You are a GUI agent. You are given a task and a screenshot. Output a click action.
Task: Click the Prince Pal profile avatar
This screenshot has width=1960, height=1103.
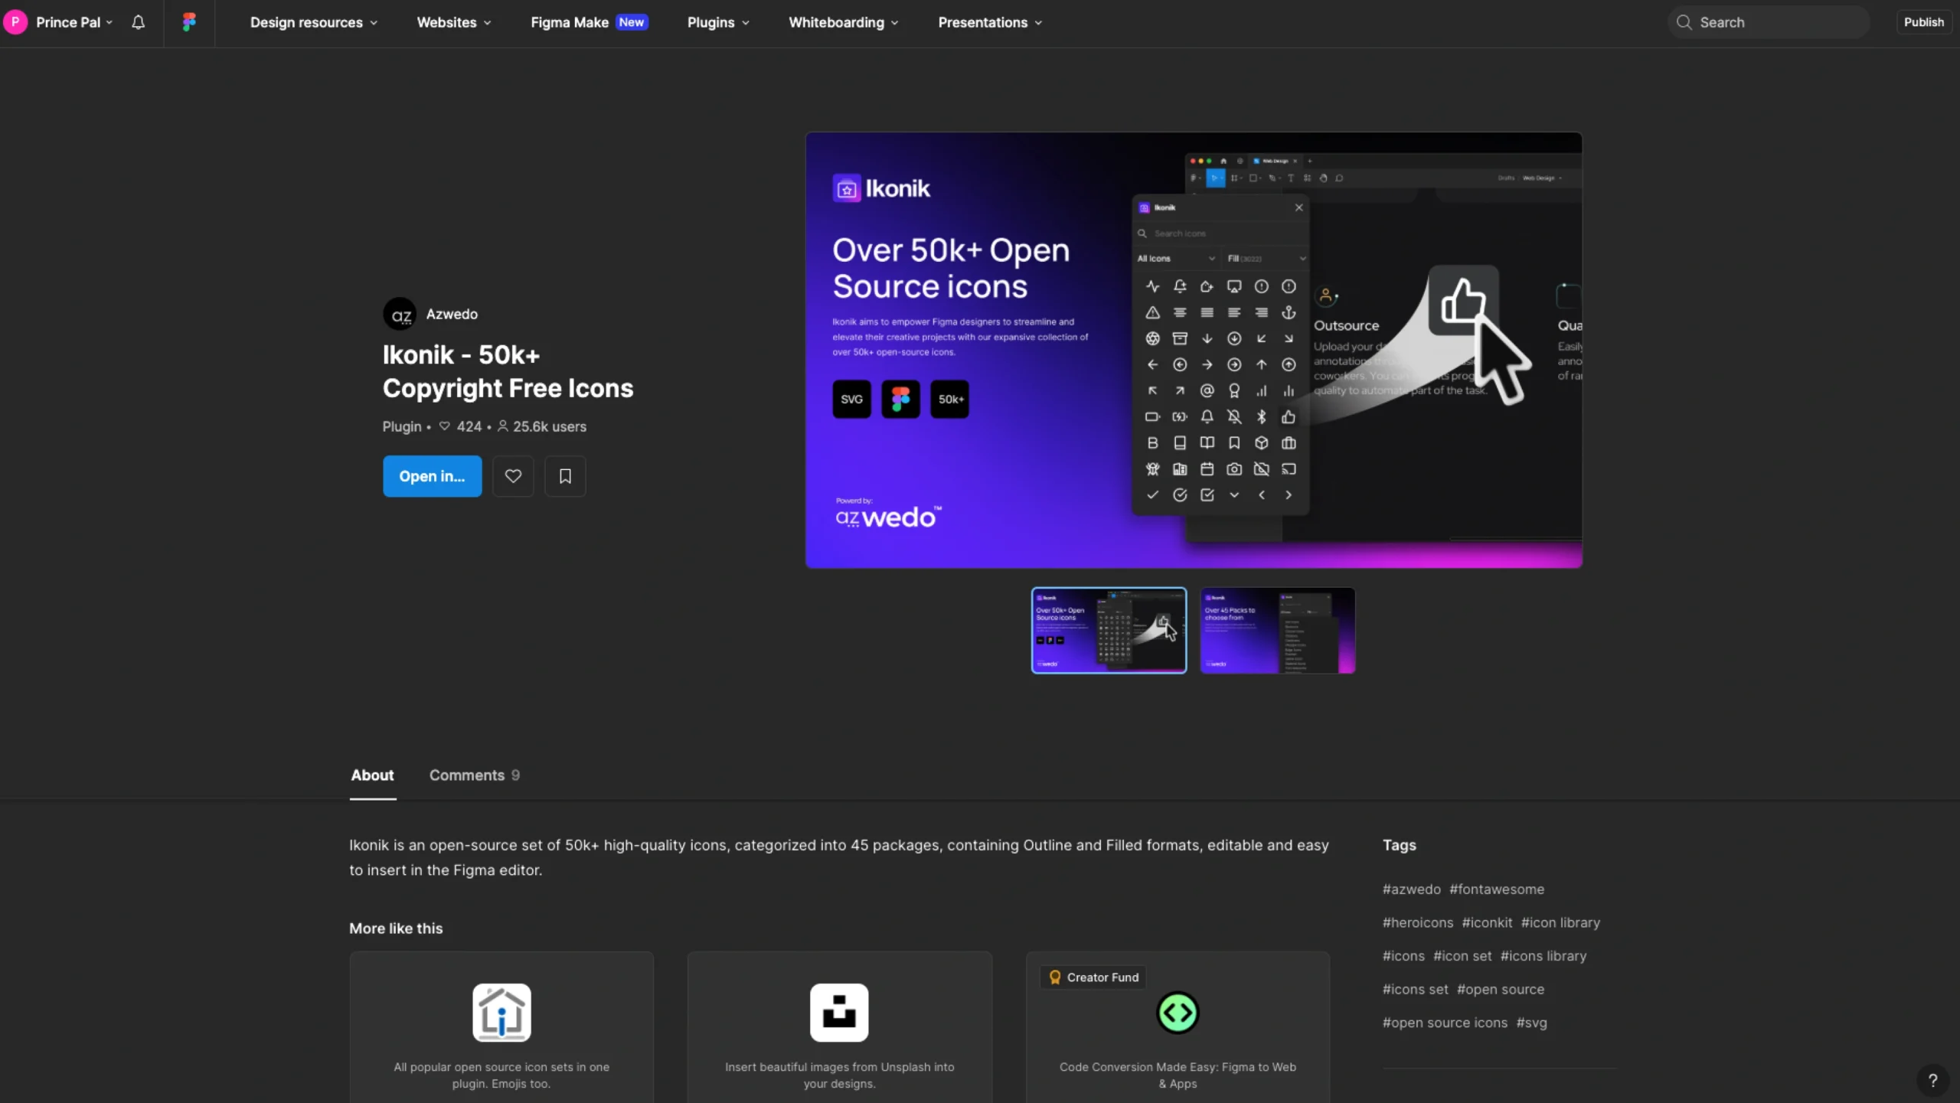point(15,22)
